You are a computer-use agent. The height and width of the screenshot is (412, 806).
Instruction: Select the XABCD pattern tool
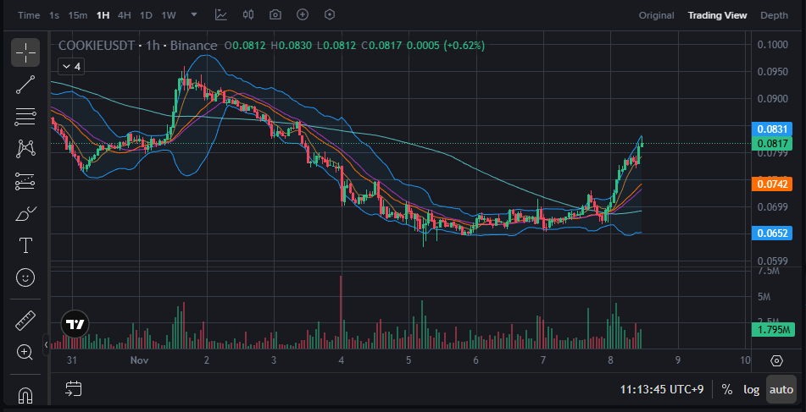[x=25, y=149]
